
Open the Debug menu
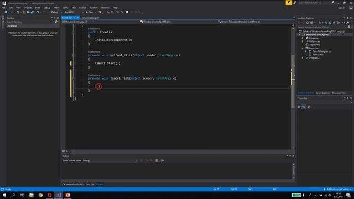(46, 8)
